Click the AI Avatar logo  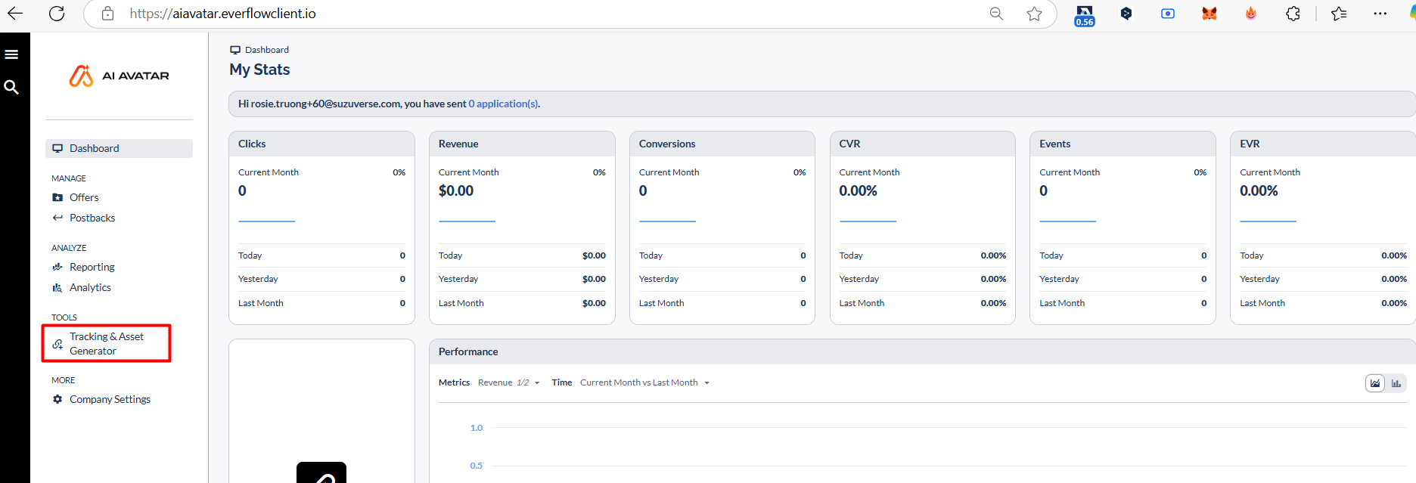coord(120,76)
